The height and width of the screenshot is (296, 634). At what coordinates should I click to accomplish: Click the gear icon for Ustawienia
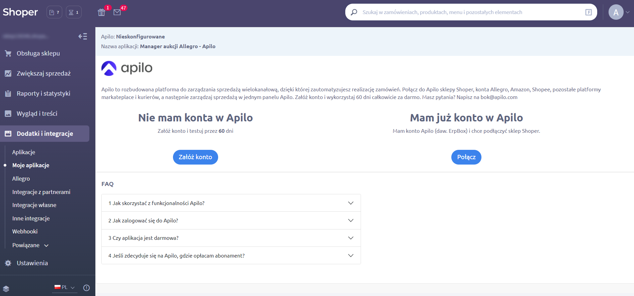click(x=8, y=263)
